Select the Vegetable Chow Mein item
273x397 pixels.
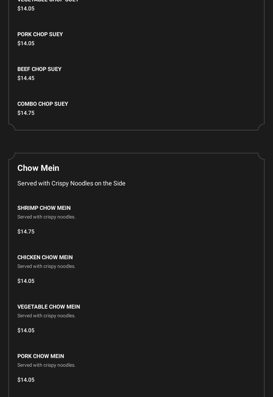click(49, 307)
